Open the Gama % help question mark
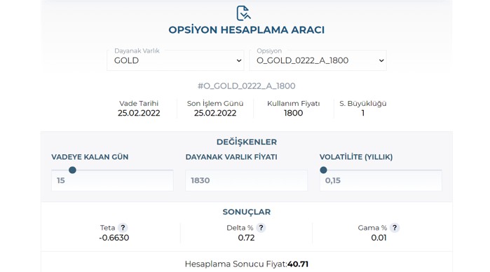This screenshot has width=490, height=272. (x=395, y=228)
